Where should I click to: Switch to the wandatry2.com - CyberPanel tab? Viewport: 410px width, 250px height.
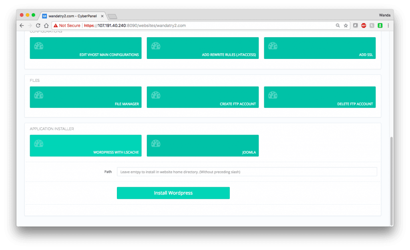pyautogui.click(x=73, y=16)
